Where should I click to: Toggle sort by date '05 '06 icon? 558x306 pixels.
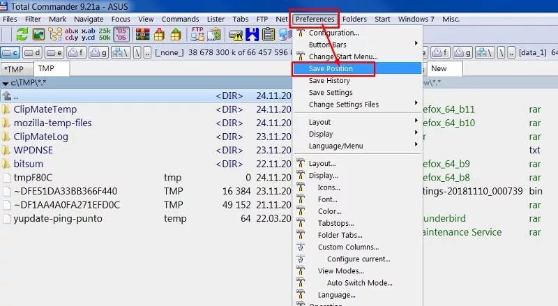[x=121, y=35]
